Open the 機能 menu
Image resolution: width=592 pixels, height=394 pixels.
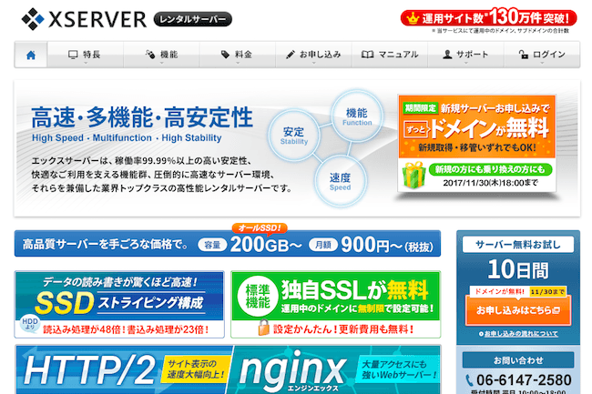(161, 55)
